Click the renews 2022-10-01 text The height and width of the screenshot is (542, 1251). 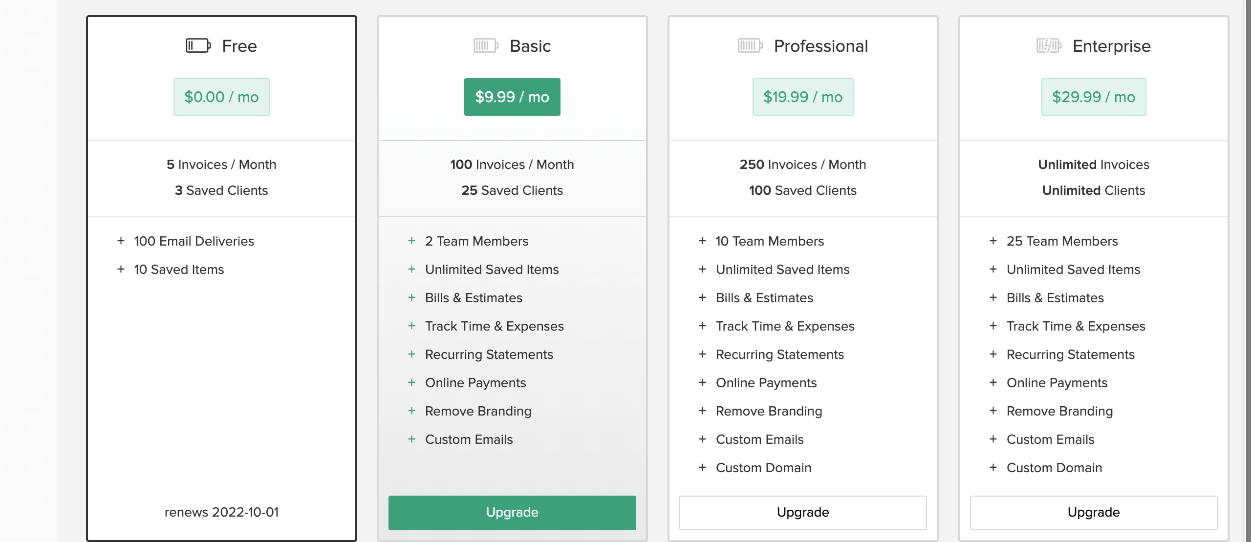tap(221, 512)
